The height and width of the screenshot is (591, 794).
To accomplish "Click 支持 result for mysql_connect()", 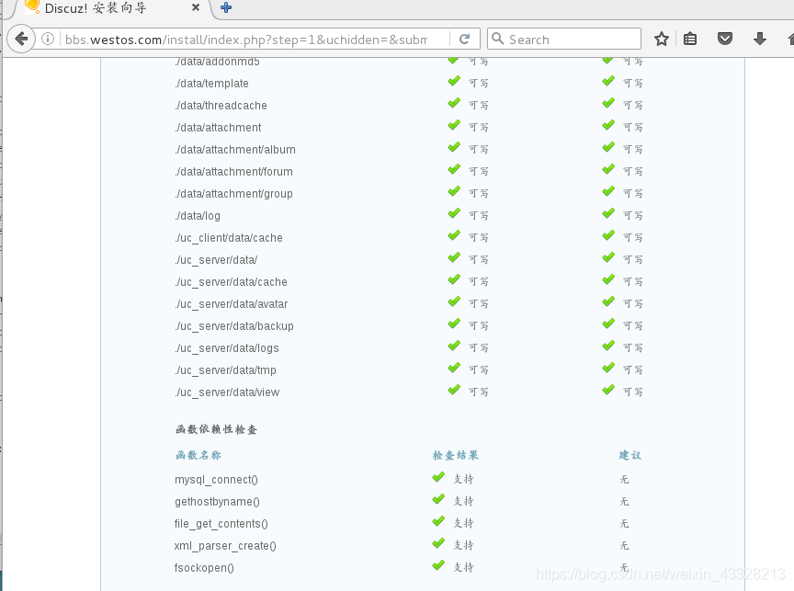I will (x=463, y=479).
